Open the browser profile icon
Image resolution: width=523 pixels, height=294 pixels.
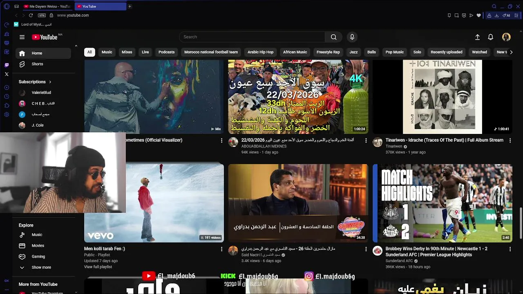489,16
